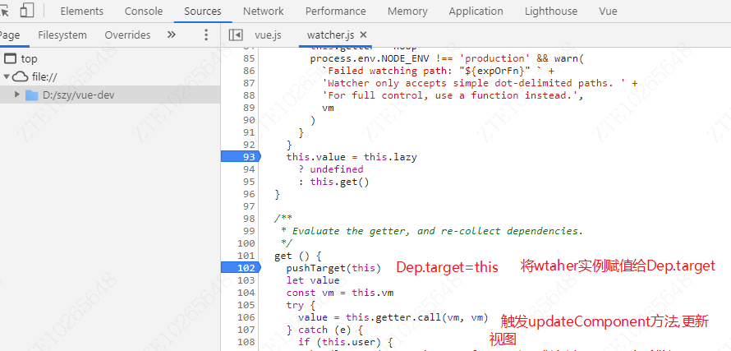
Task: Switch to the vue.js file tab
Action: point(268,35)
